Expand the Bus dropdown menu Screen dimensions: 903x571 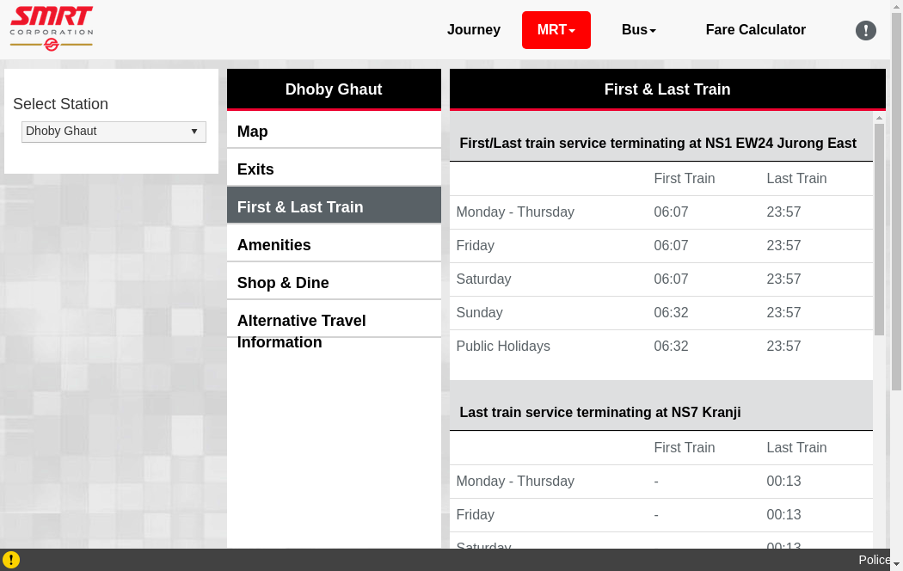638,30
